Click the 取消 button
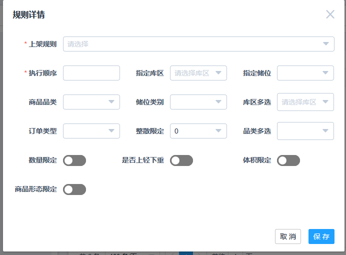The width and height of the screenshot is (346, 255). [x=288, y=236]
